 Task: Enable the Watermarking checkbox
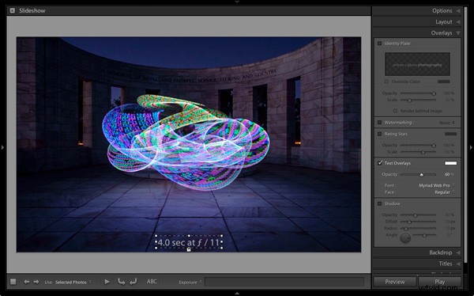[379, 123]
